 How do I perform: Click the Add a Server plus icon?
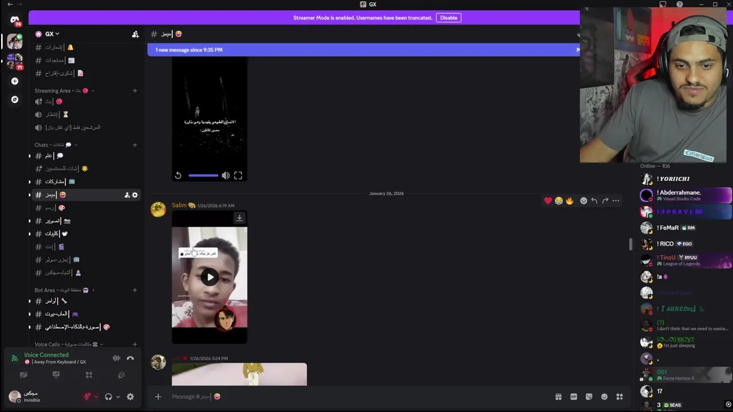pyautogui.click(x=15, y=81)
